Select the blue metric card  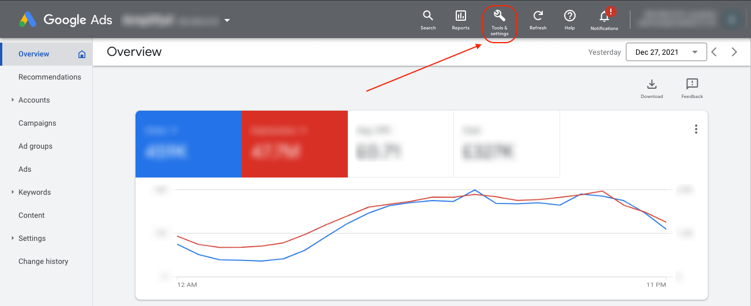tap(189, 144)
